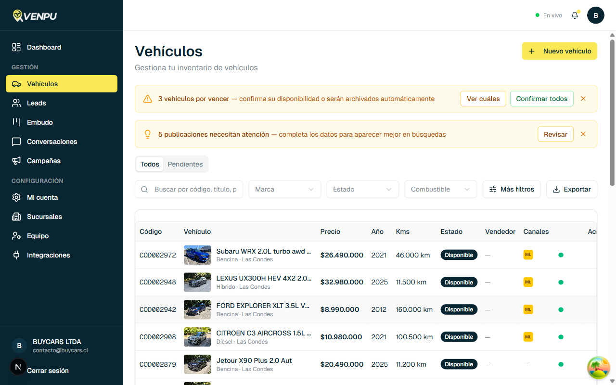Switch to the Pendientes tab
The image size is (616, 385).
(185, 164)
